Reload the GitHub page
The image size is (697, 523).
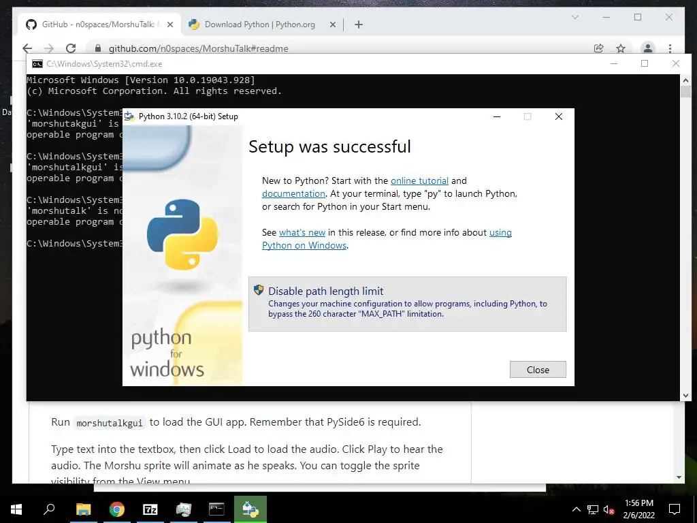[x=71, y=48]
